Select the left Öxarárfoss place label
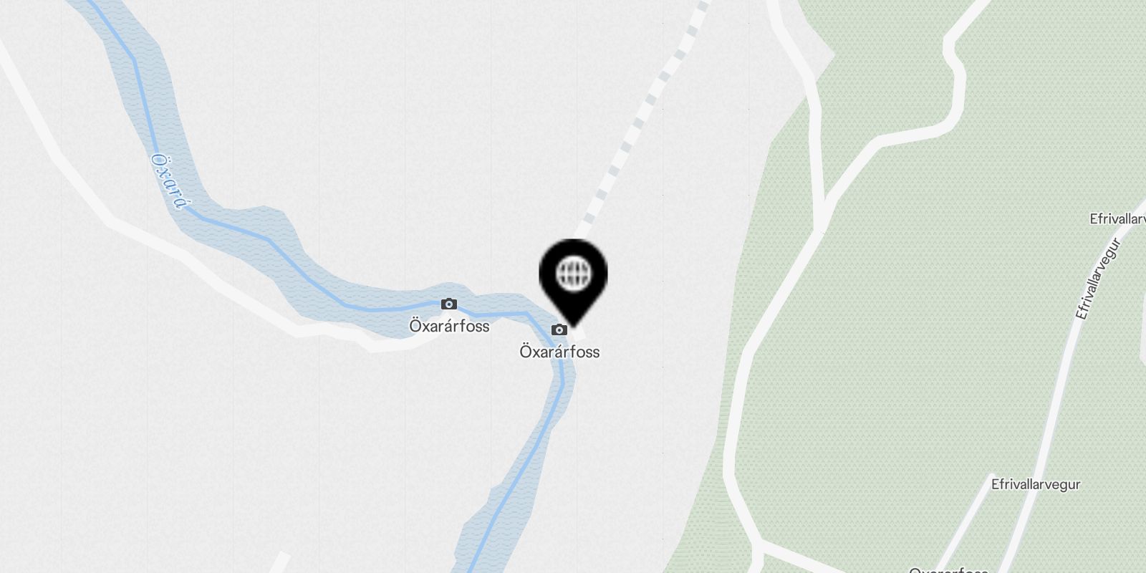Viewport: 1146px width, 573px height. (x=449, y=326)
